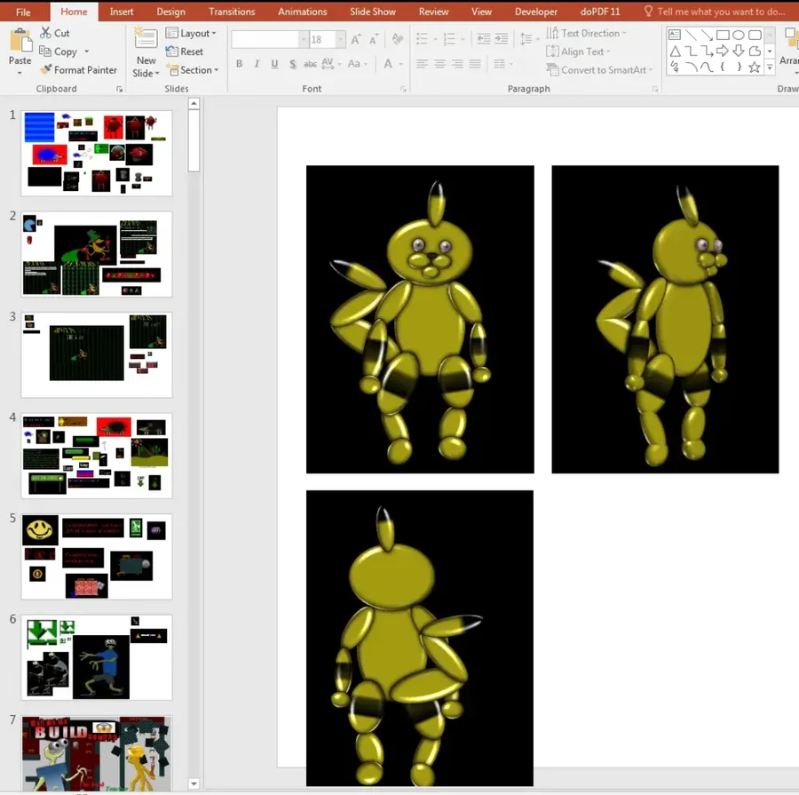
Task: Click the Copy icon
Action: tap(45, 51)
